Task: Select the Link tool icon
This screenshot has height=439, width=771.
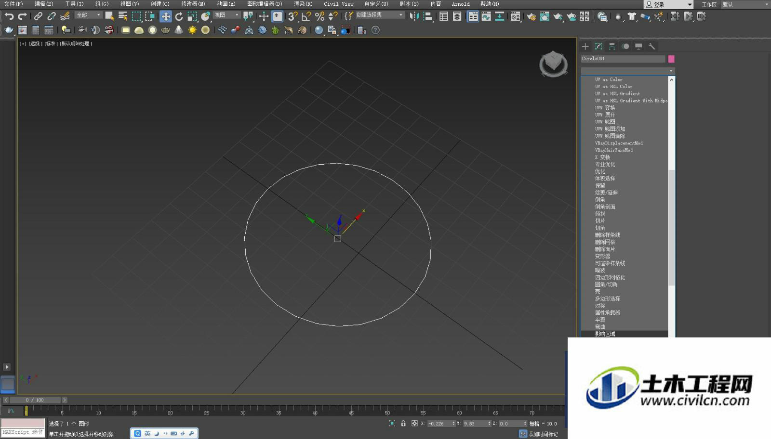Action: (38, 16)
